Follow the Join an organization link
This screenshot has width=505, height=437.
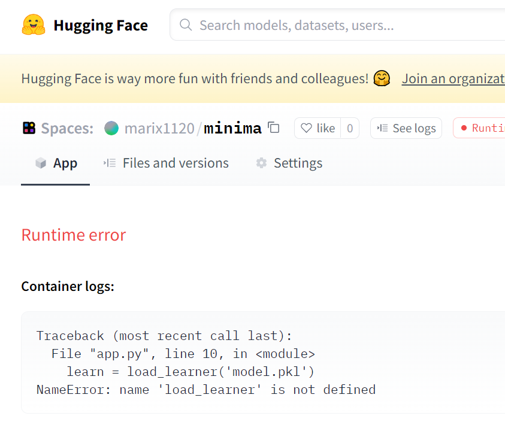pos(453,78)
